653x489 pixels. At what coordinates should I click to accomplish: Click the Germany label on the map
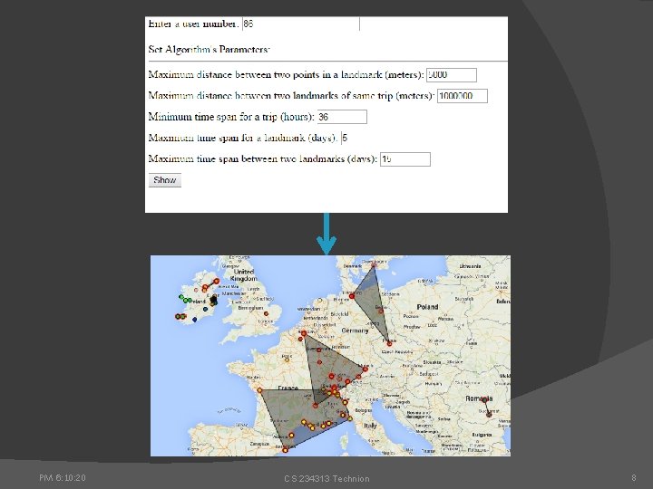coord(355,331)
